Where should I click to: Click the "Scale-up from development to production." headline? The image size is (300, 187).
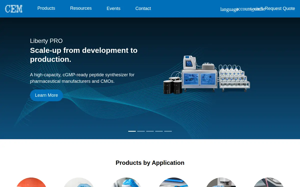click(x=84, y=55)
